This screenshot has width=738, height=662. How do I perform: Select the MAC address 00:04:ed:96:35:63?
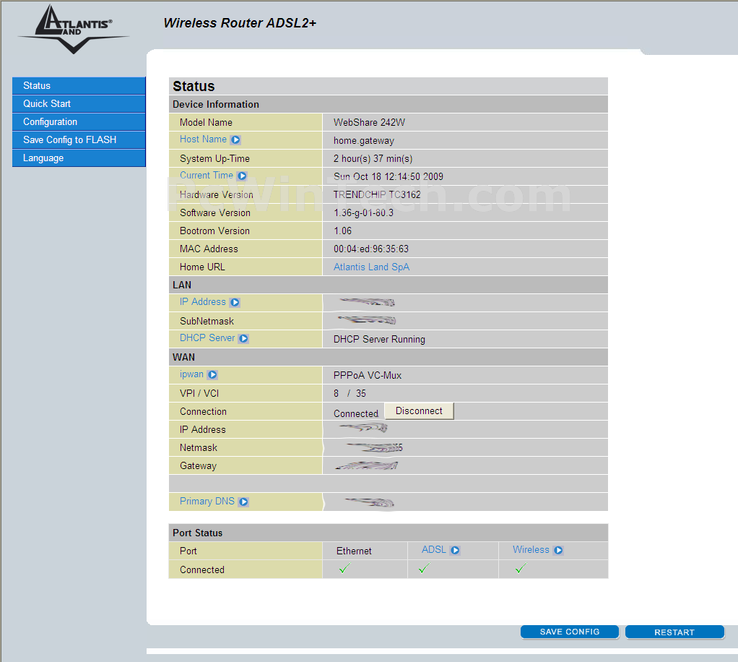point(371,249)
